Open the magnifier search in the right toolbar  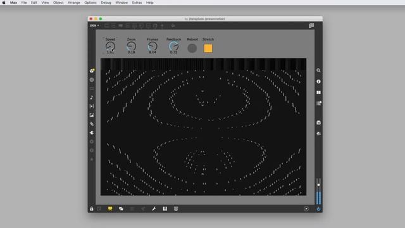(318, 70)
